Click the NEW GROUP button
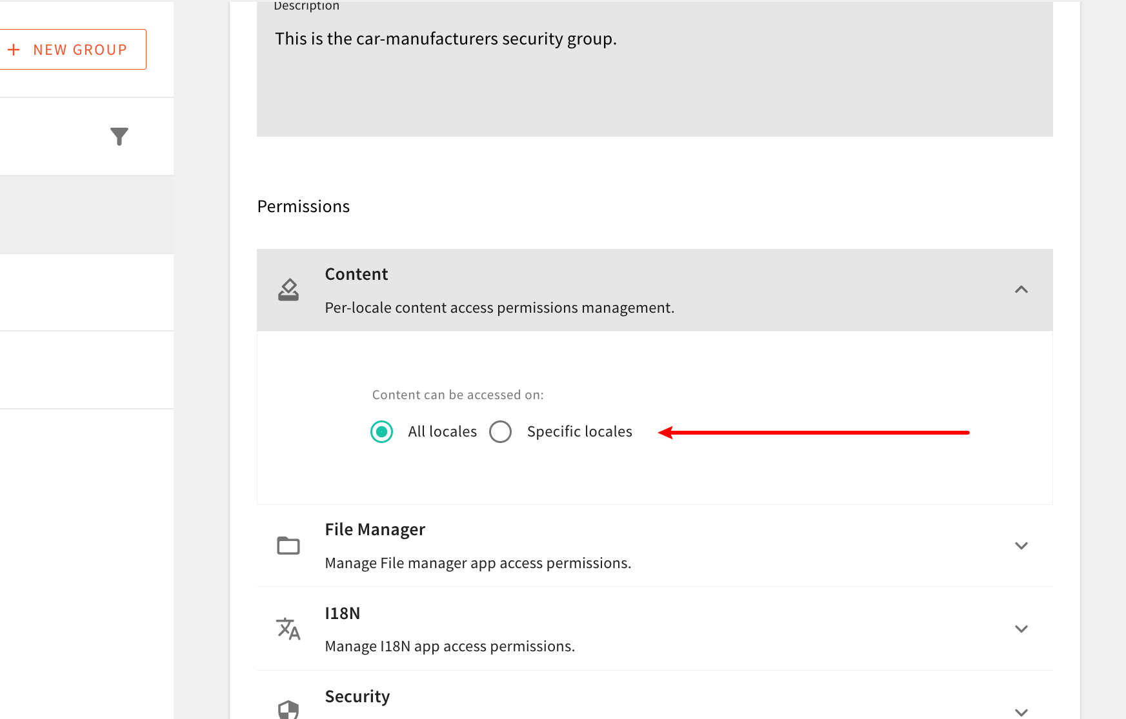The height and width of the screenshot is (719, 1126). (74, 49)
